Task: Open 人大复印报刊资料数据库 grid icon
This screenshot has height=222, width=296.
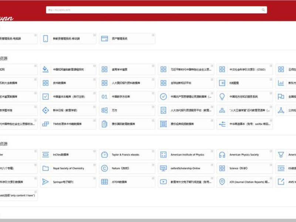Action: pos(104,83)
